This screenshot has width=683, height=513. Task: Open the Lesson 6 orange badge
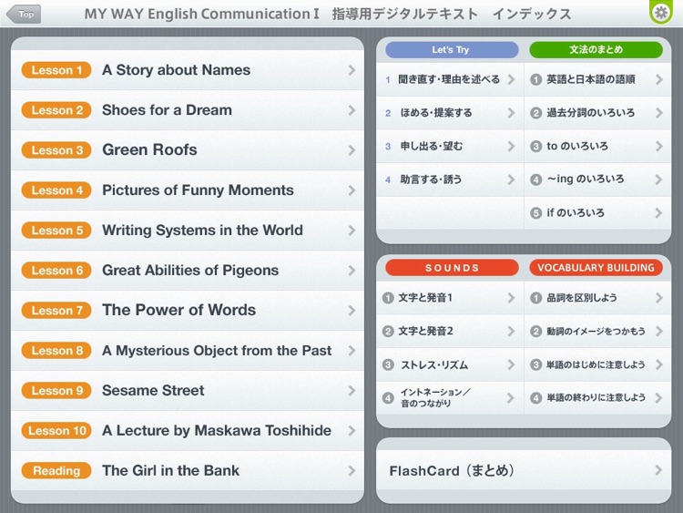[56, 271]
